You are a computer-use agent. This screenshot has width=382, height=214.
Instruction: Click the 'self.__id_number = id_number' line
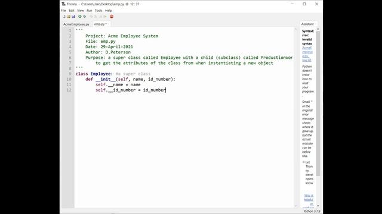[131, 90]
